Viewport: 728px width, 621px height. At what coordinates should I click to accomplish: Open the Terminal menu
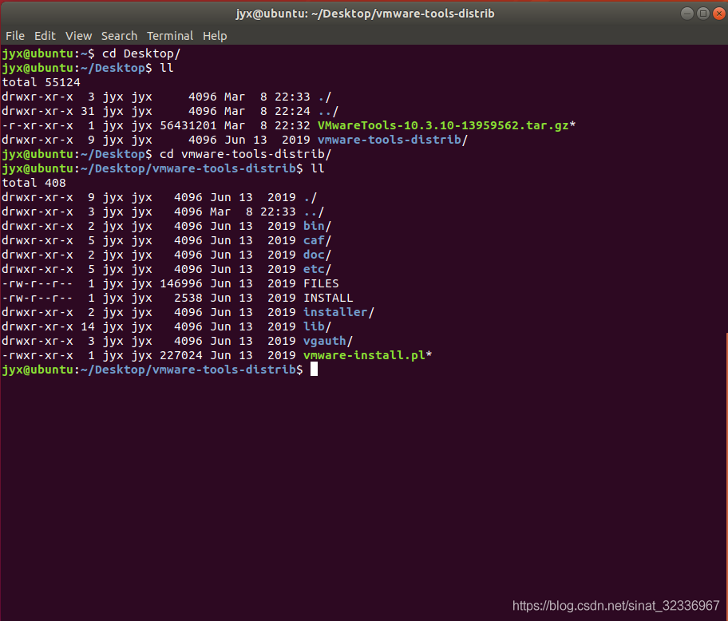click(170, 36)
